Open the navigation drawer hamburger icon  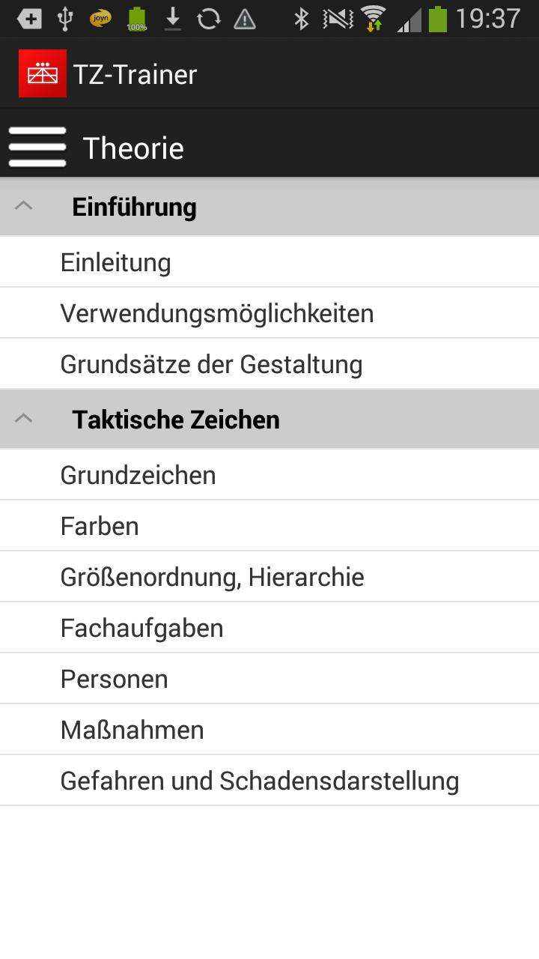[37, 147]
